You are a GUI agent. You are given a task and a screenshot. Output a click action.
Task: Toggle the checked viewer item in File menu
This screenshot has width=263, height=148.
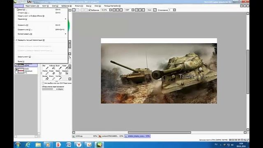31,40
